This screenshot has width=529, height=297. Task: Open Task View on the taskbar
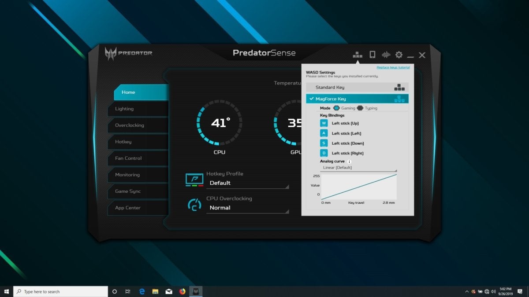tap(128, 291)
